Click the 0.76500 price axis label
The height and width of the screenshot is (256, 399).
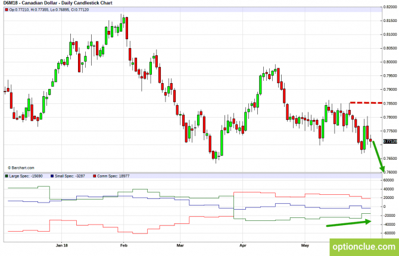coord(390,159)
